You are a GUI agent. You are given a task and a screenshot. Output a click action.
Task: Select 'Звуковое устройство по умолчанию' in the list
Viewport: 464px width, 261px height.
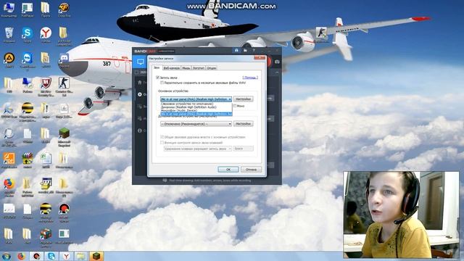(196, 104)
